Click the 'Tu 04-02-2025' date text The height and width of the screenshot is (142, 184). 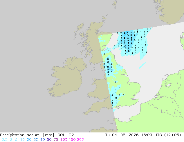point(122,135)
